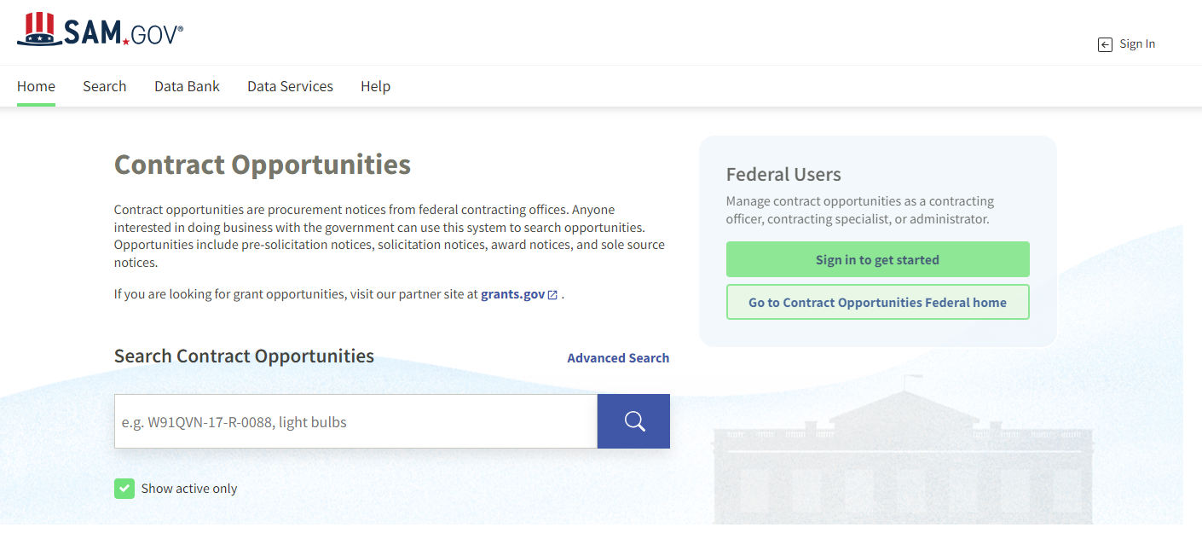Open the Search navigation tab
Viewport: 1202px width, 533px height.
[x=105, y=86]
